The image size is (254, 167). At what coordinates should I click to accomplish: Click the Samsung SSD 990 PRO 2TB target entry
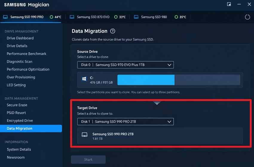pos(160,136)
